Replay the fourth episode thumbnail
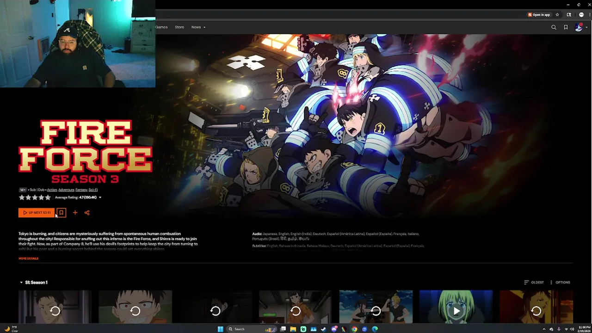Viewport: 592px width, 333px height. (296, 311)
